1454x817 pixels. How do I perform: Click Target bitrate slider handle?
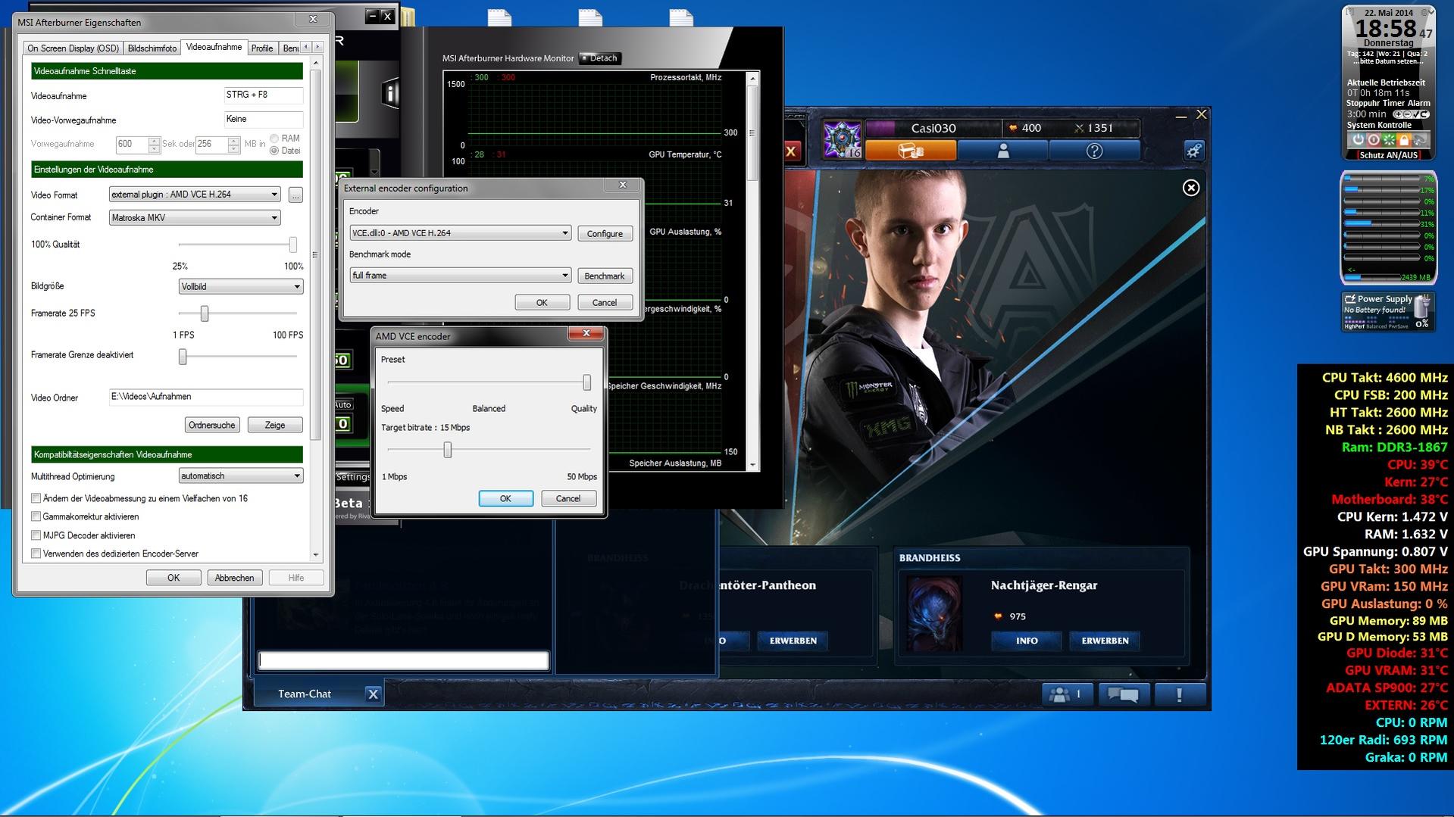tap(448, 451)
